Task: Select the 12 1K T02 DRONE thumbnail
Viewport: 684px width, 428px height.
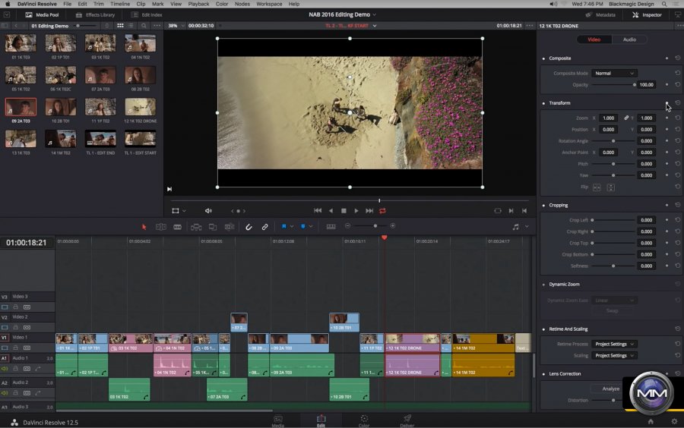Action: pyautogui.click(x=140, y=107)
